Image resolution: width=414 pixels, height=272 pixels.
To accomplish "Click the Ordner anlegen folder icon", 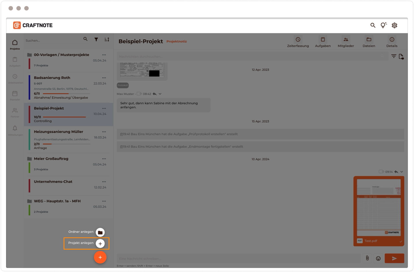I will 100,232.
